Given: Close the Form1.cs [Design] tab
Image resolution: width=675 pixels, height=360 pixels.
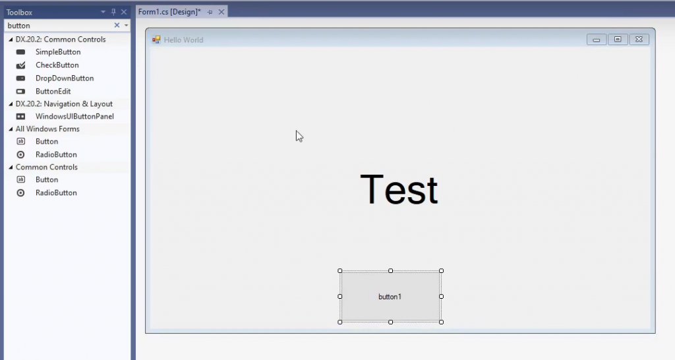Looking at the screenshot, I should (x=221, y=12).
